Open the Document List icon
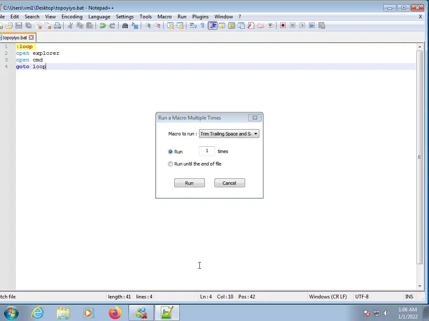Screen dimensions: 429x321 click(x=241, y=25)
